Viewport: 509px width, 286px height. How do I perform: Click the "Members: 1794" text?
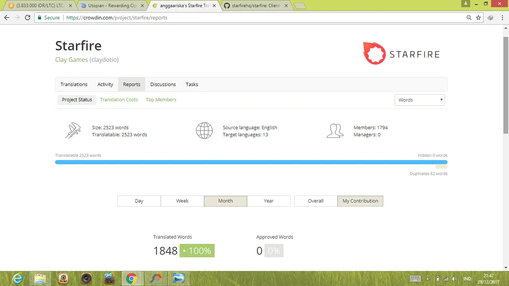(371, 128)
